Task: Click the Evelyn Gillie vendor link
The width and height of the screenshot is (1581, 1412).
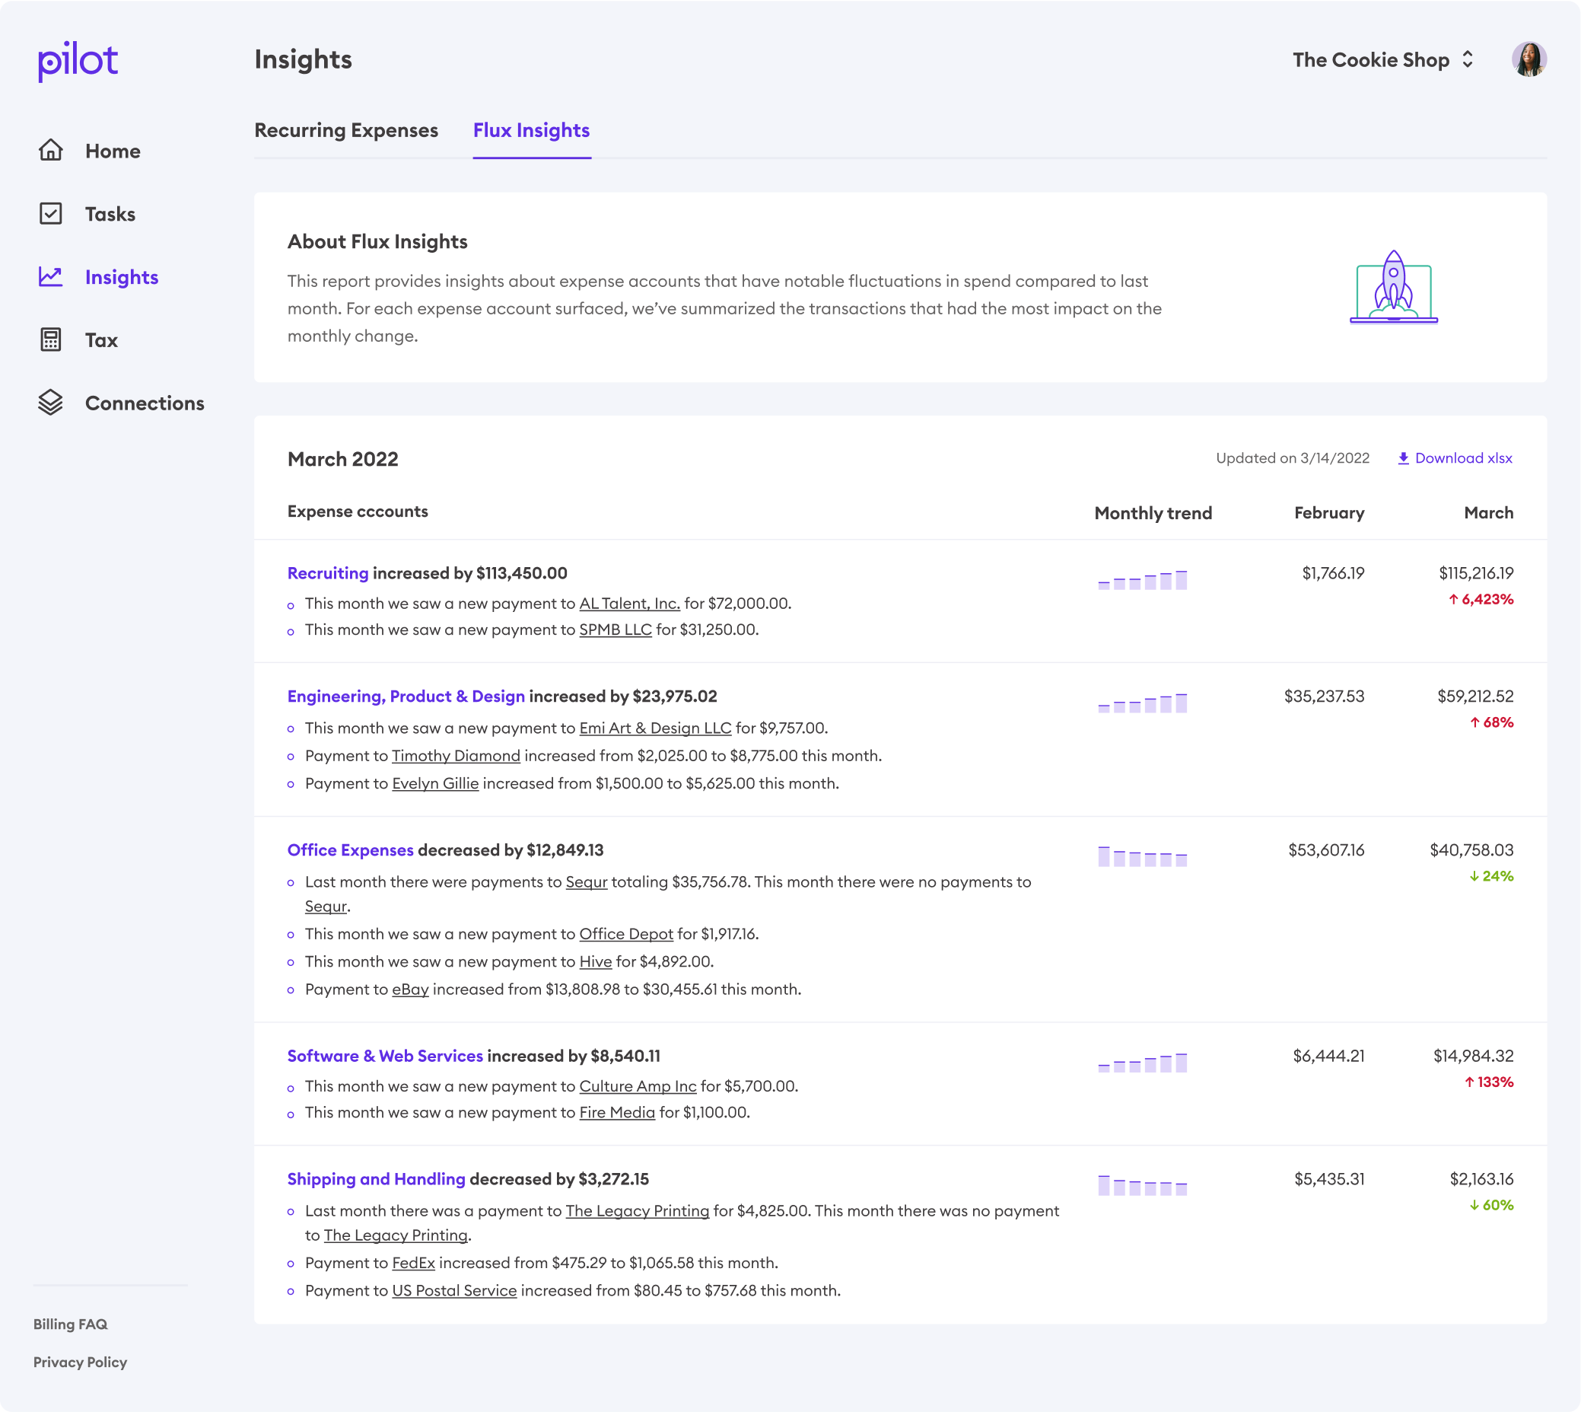Action: (x=435, y=783)
